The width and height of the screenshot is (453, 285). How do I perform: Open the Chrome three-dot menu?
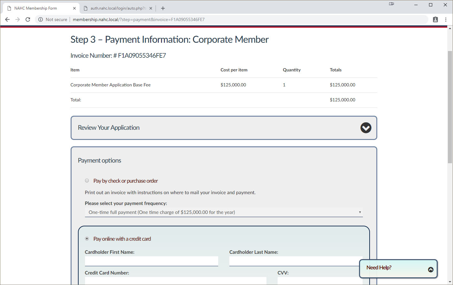(x=446, y=19)
